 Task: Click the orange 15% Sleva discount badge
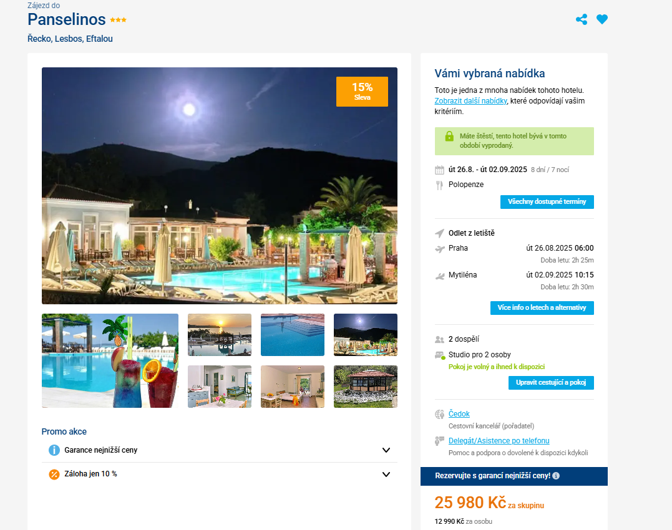pos(362,92)
